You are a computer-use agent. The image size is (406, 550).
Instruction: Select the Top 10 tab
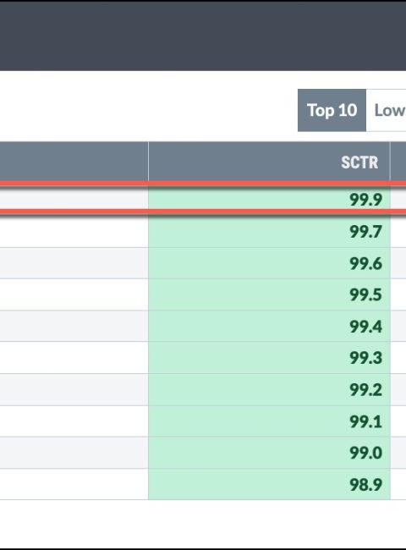tap(332, 111)
